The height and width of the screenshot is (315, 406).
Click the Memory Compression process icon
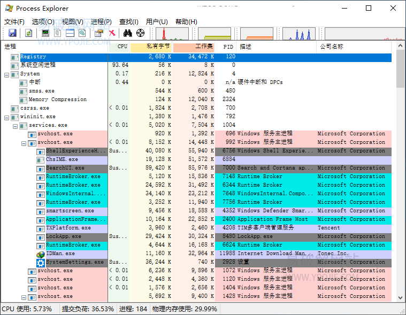24,100
